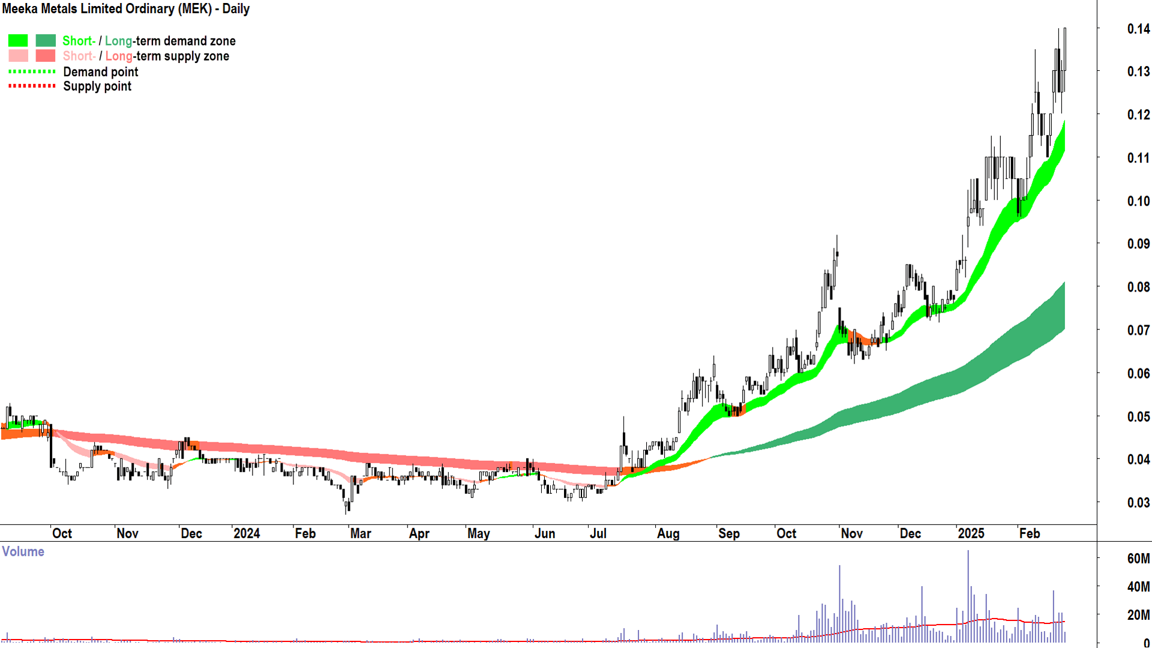Click the 20M volume axis label
This screenshot has width=1152, height=648.
click(x=1138, y=615)
